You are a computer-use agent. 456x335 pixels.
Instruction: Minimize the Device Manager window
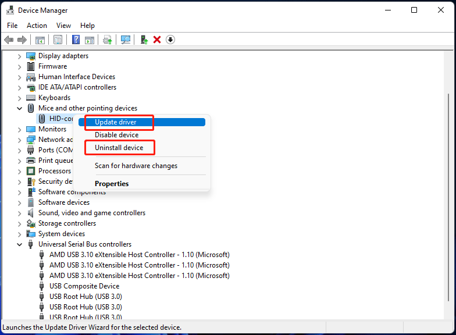(x=388, y=10)
